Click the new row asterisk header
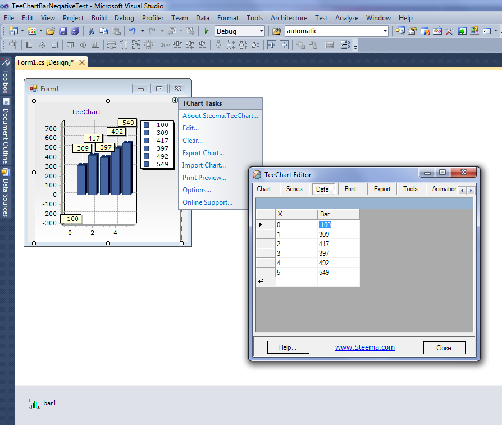The width and height of the screenshot is (502, 425). (266, 282)
